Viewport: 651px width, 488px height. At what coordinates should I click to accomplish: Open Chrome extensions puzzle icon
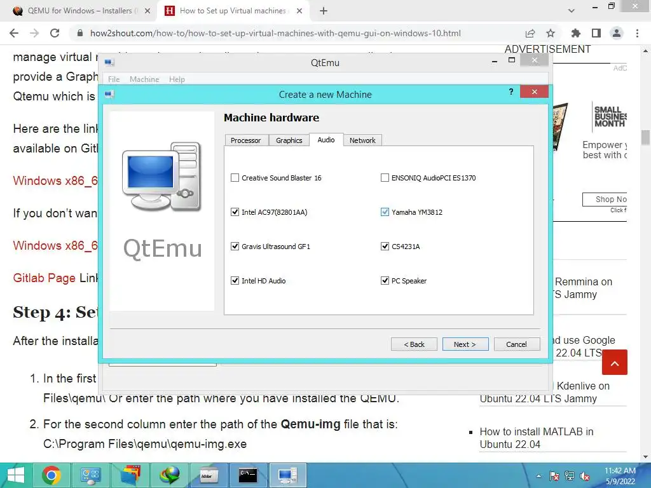coord(576,33)
